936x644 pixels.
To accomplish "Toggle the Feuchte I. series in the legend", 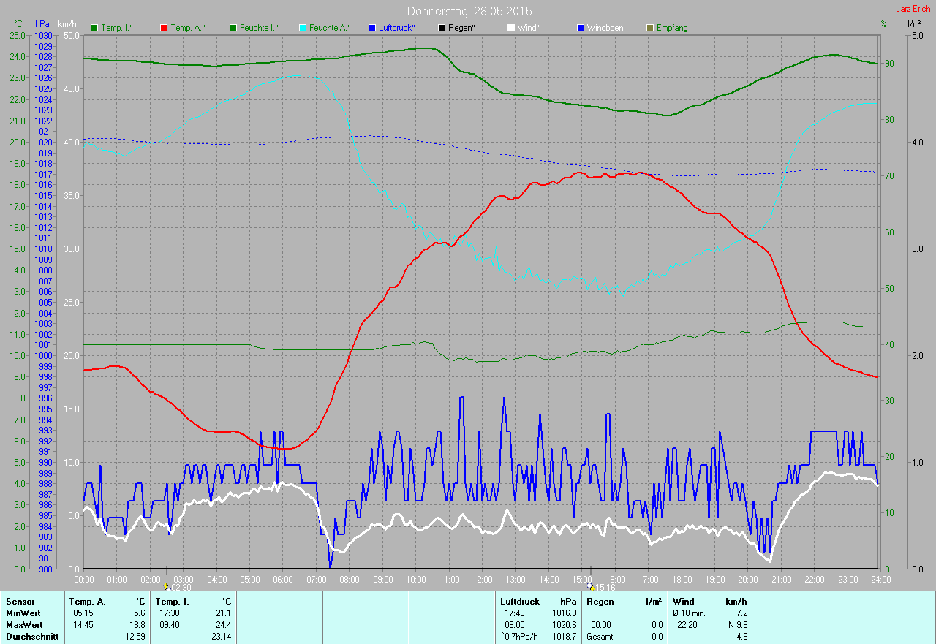I will coord(254,28).
